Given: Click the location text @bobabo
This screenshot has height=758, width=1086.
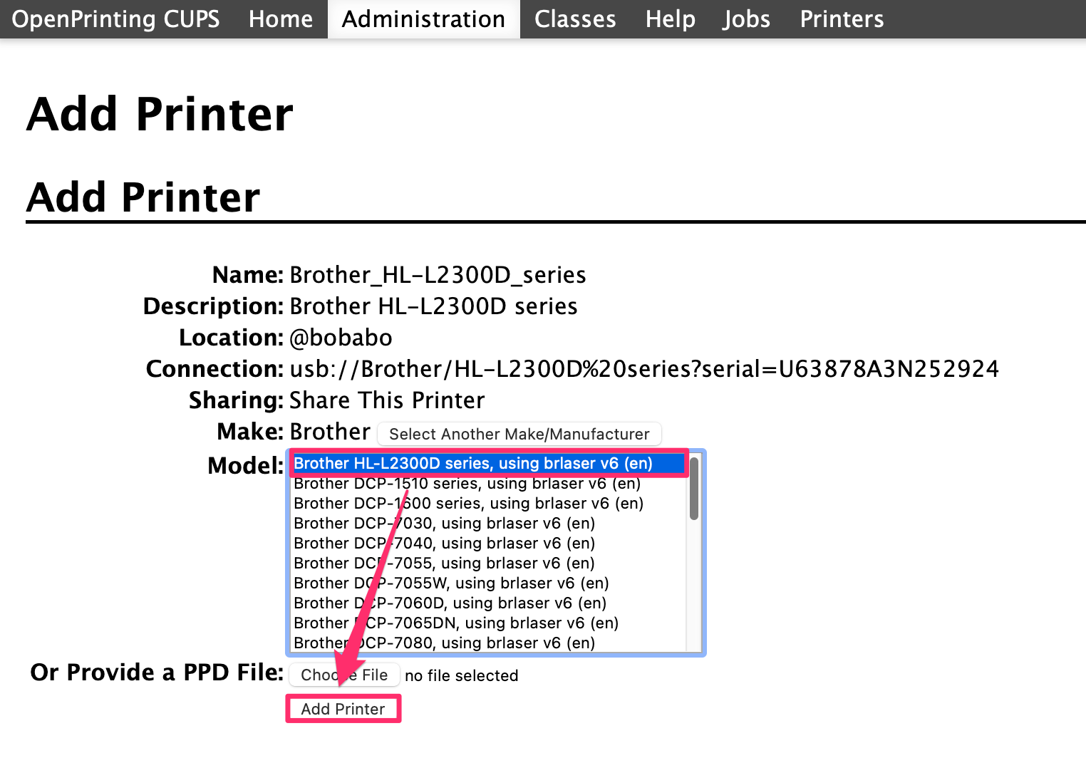Looking at the screenshot, I should (x=341, y=338).
